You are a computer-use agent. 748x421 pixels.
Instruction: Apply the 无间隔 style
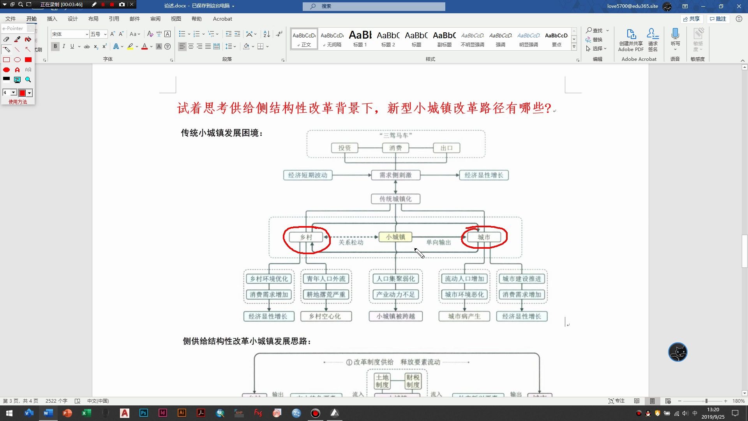coord(332,39)
